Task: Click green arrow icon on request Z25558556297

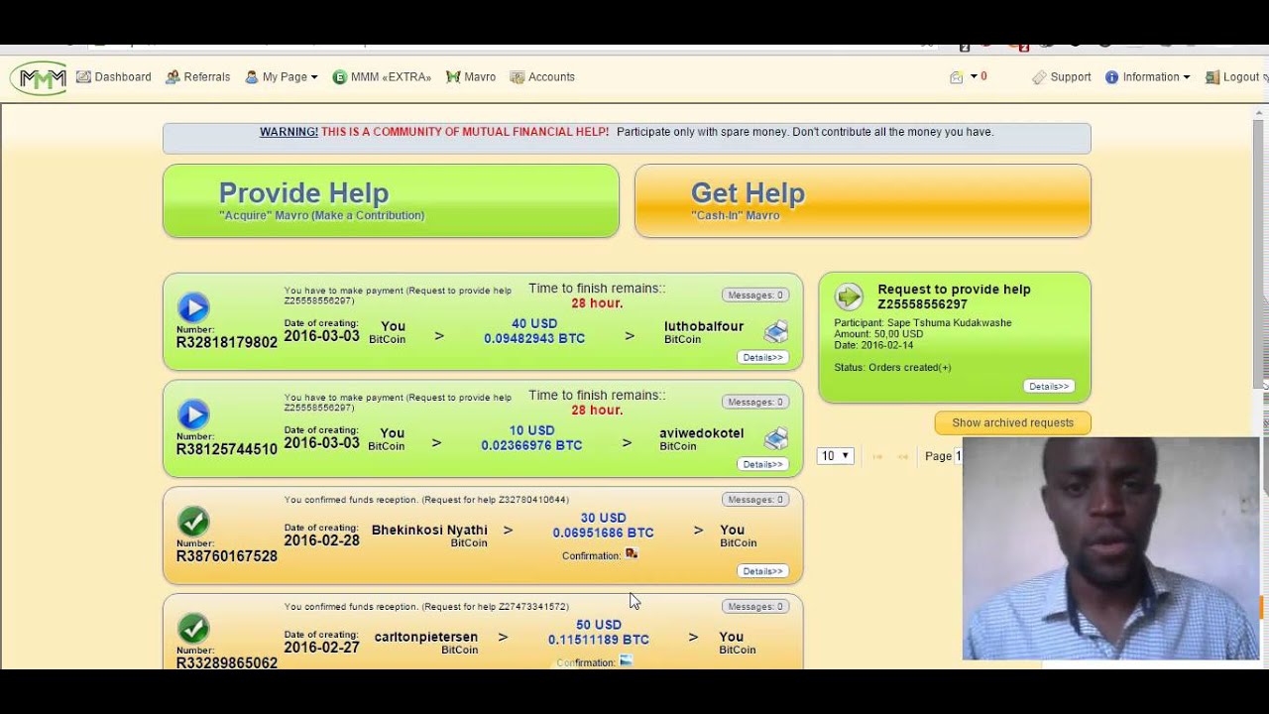Action: (849, 297)
